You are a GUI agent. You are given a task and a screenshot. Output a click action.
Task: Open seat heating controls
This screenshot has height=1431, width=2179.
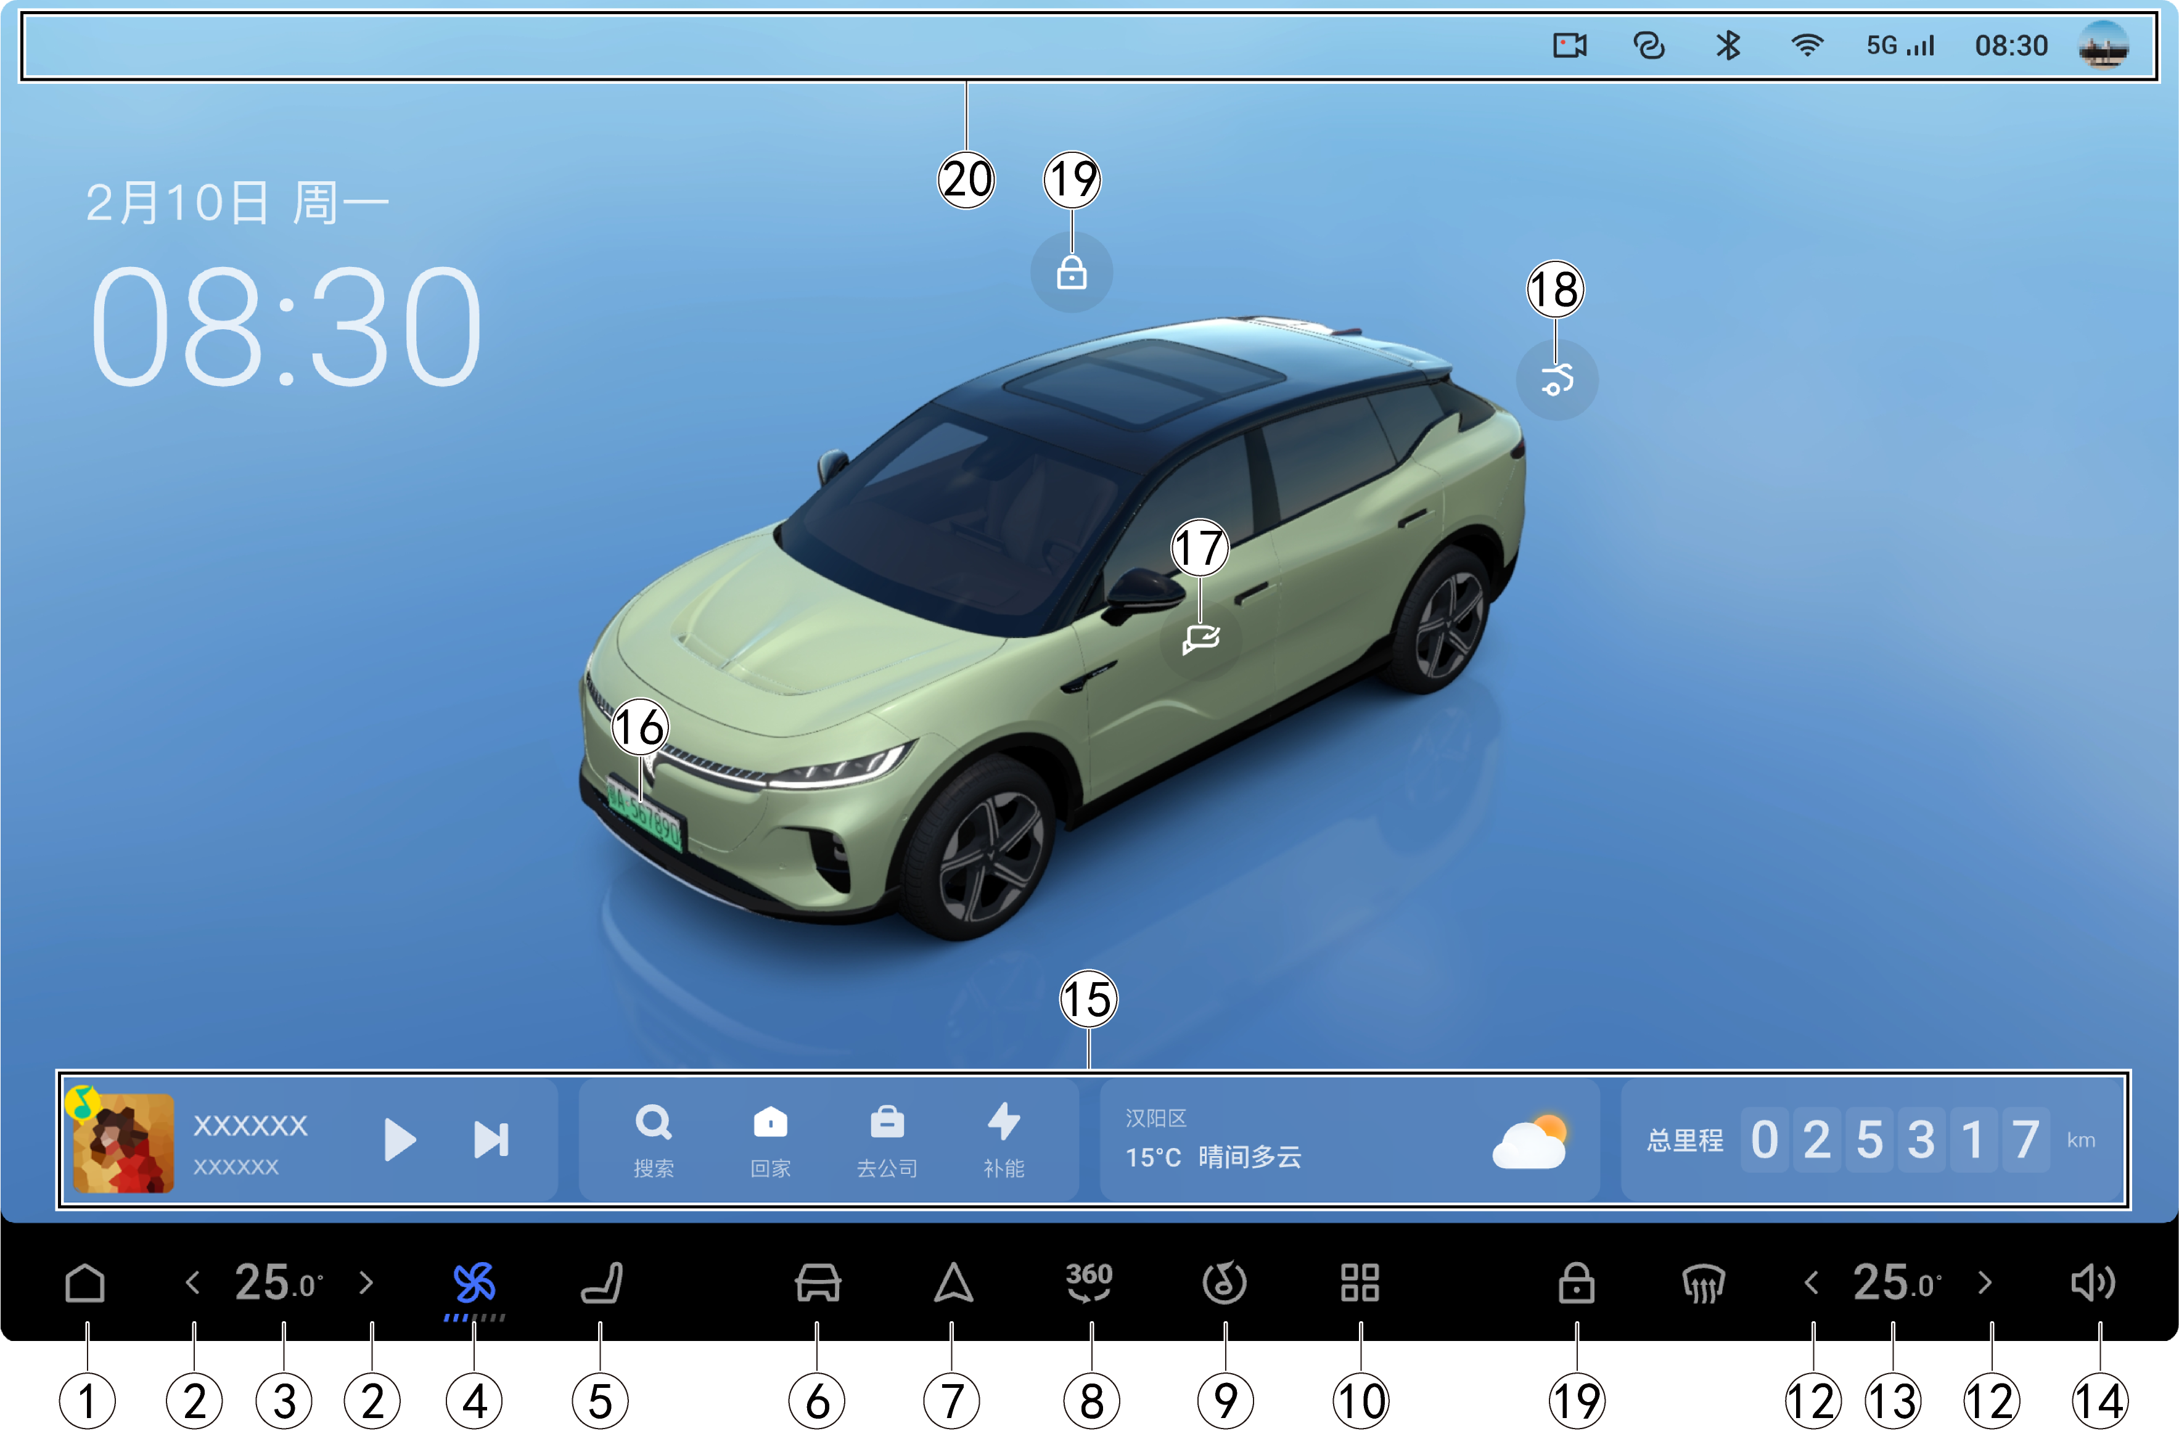point(602,1282)
